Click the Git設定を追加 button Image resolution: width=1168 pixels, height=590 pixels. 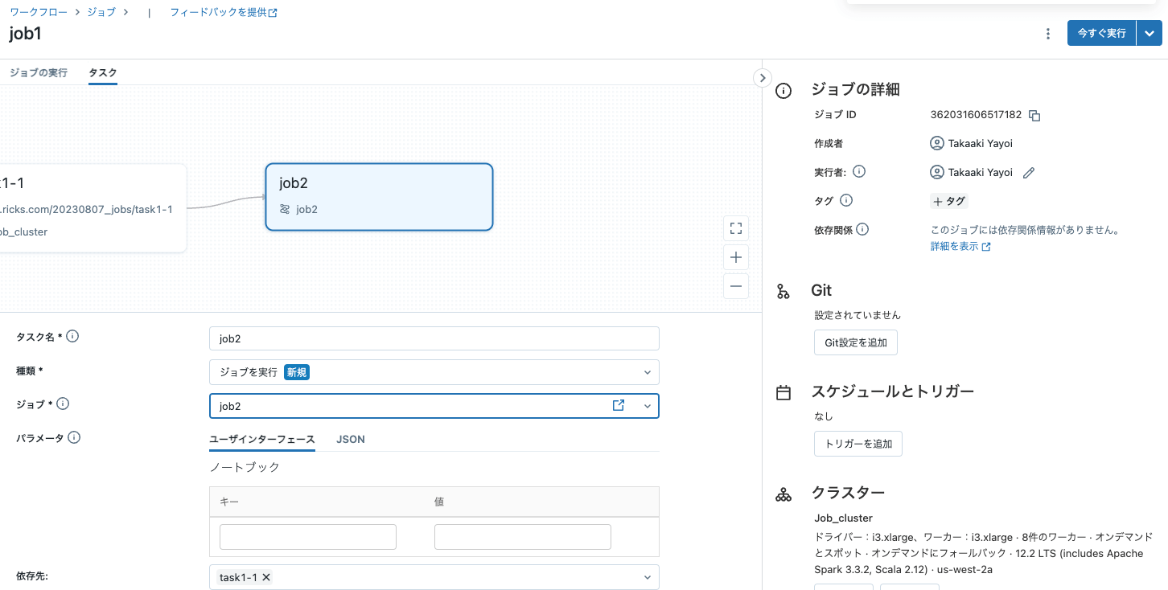tap(855, 342)
